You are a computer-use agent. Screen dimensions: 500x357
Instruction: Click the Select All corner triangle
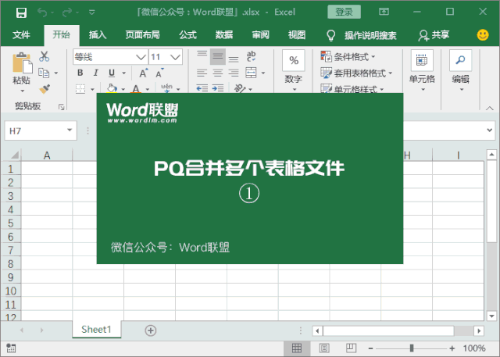click(15, 155)
